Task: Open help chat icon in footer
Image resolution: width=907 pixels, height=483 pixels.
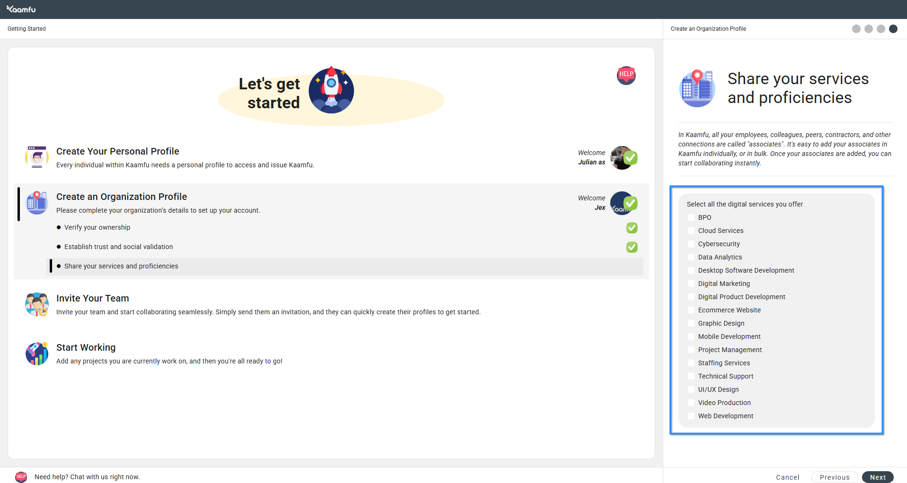Action: [x=21, y=476]
